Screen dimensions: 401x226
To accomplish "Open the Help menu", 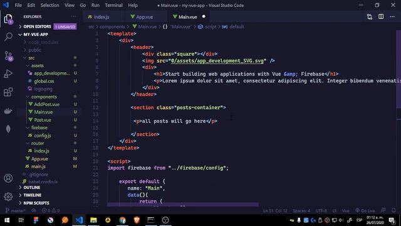I will [x=133, y=5].
